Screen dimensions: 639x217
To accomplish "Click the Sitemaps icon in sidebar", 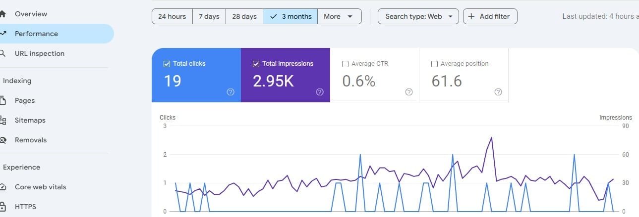I will [2, 120].
